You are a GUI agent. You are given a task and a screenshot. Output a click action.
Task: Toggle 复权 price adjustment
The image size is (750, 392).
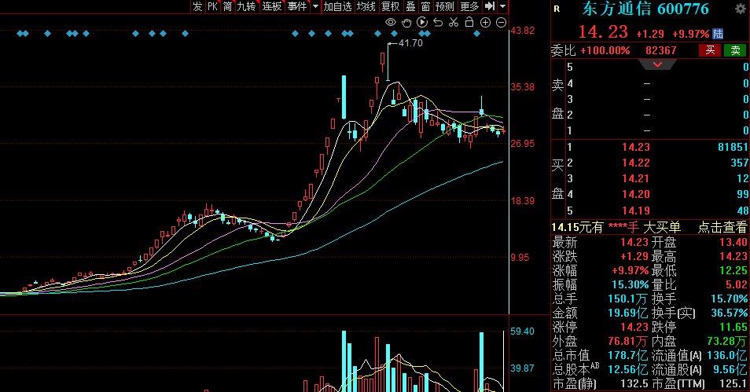pyautogui.click(x=391, y=6)
